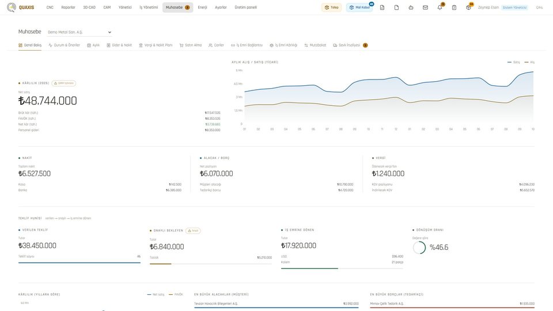Switch to the Vergi & Nakit Planı tab
The image size is (553, 311).
tap(156, 45)
